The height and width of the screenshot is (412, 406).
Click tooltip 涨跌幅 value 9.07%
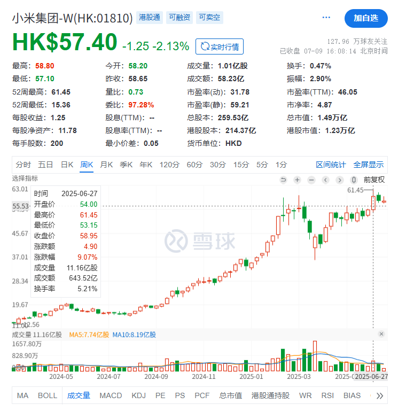pyautogui.click(x=87, y=257)
